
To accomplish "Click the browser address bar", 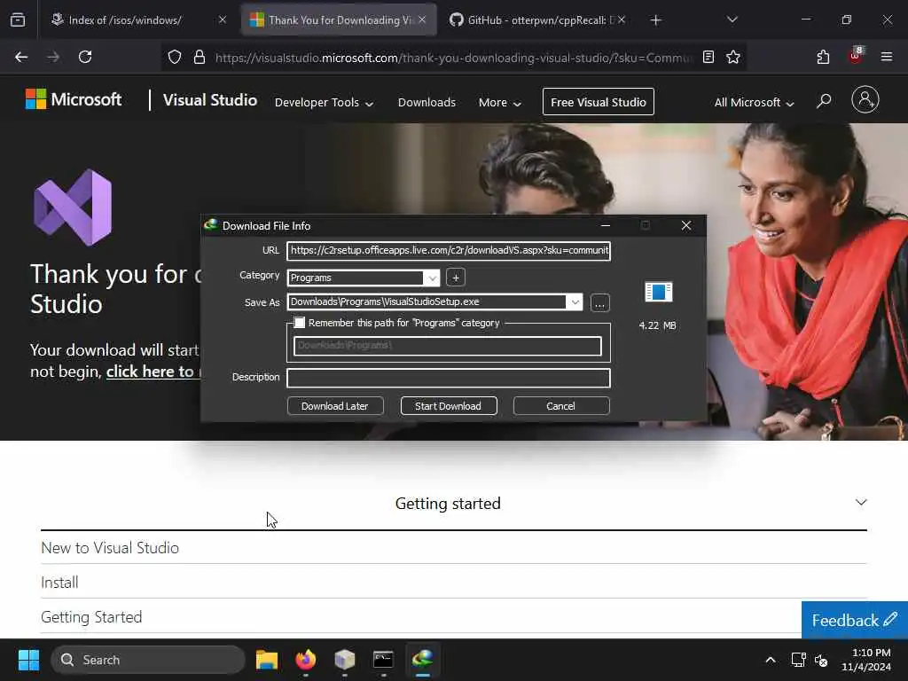I will click(453, 58).
